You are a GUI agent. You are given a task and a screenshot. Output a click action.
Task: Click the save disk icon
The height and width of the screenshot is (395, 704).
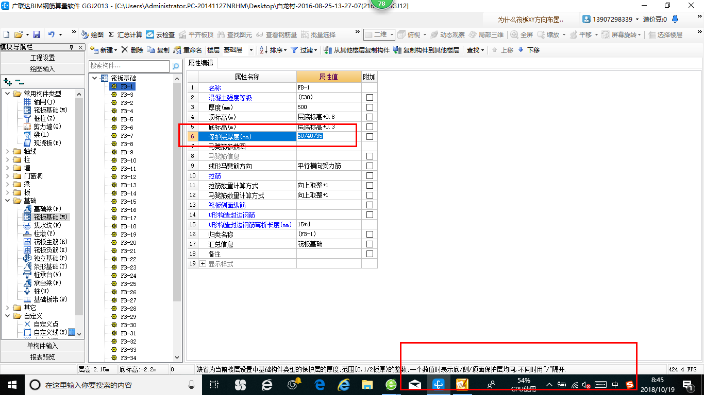[x=37, y=34]
